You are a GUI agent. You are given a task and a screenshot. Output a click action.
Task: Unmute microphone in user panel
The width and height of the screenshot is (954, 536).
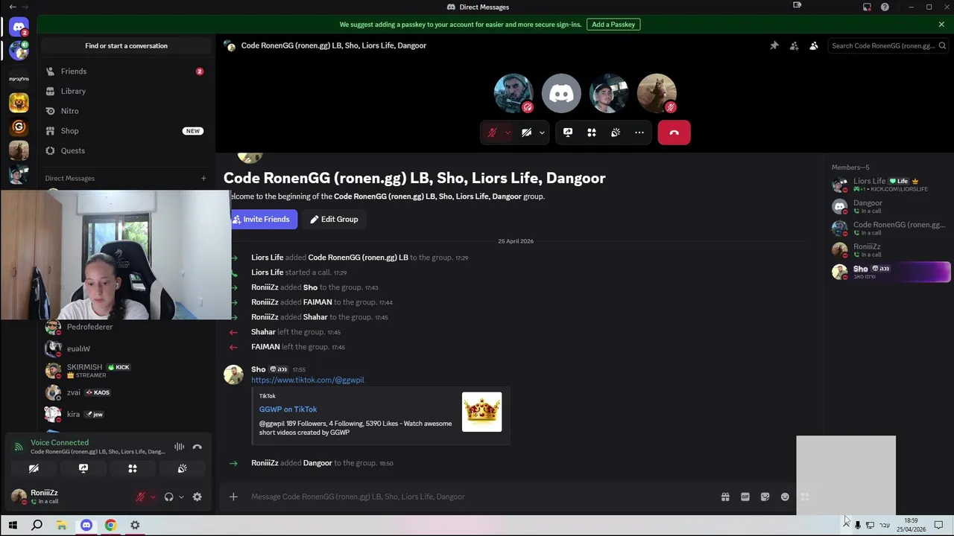pos(140,497)
